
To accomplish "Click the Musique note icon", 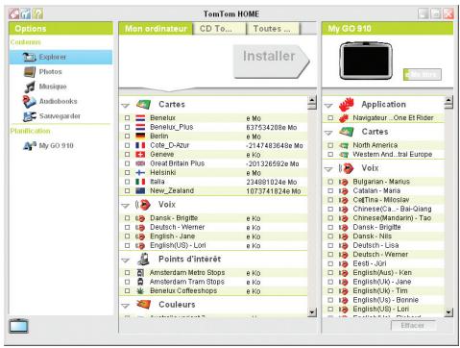I will (30, 87).
